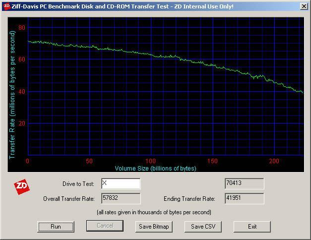Click the 'Transfer Rate' vertical axis label
This screenshot has width=311, height=240.
12,95
